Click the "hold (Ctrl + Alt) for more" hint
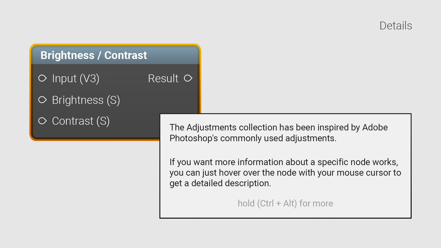Viewport: 441px width, 248px height. pyautogui.click(x=285, y=203)
